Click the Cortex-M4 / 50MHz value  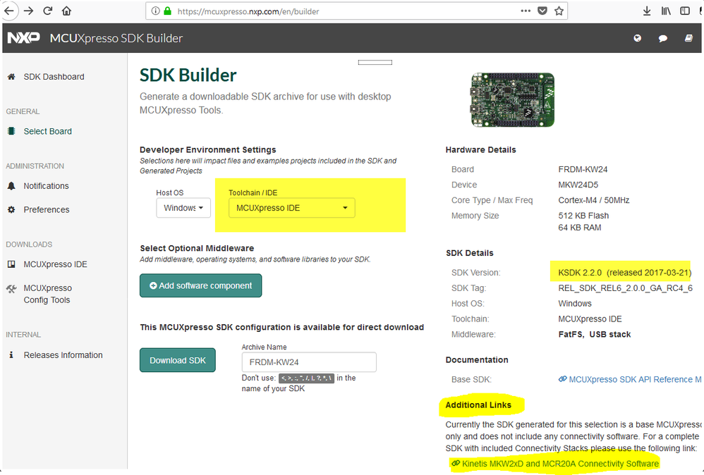click(x=593, y=200)
